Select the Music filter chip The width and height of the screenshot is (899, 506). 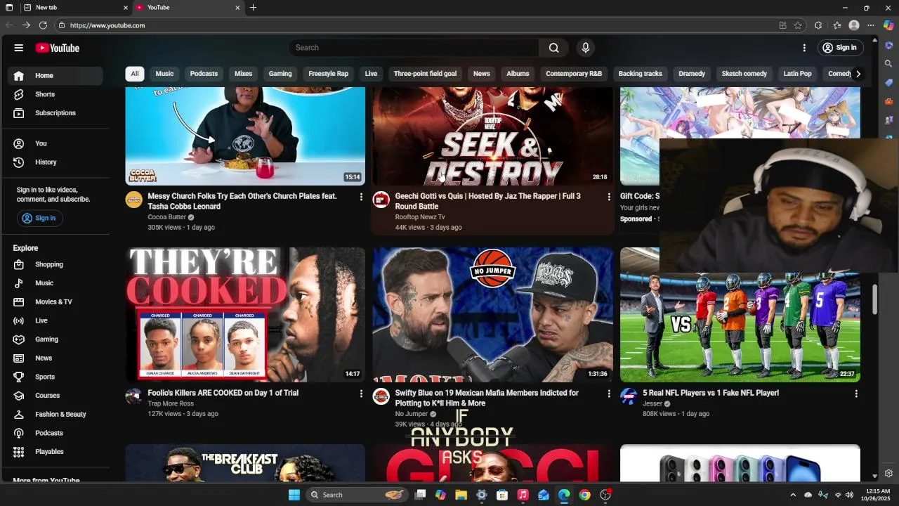coord(164,74)
